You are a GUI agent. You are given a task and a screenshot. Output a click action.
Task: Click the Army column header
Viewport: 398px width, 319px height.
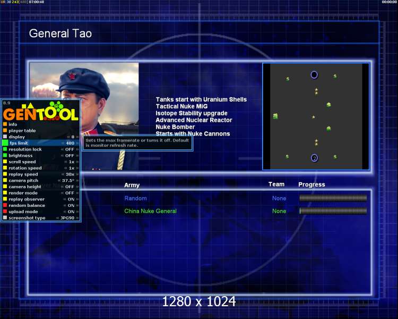coord(132,185)
